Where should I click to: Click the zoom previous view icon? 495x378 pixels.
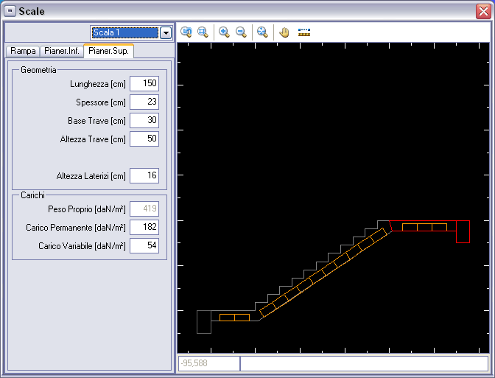coord(186,32)
